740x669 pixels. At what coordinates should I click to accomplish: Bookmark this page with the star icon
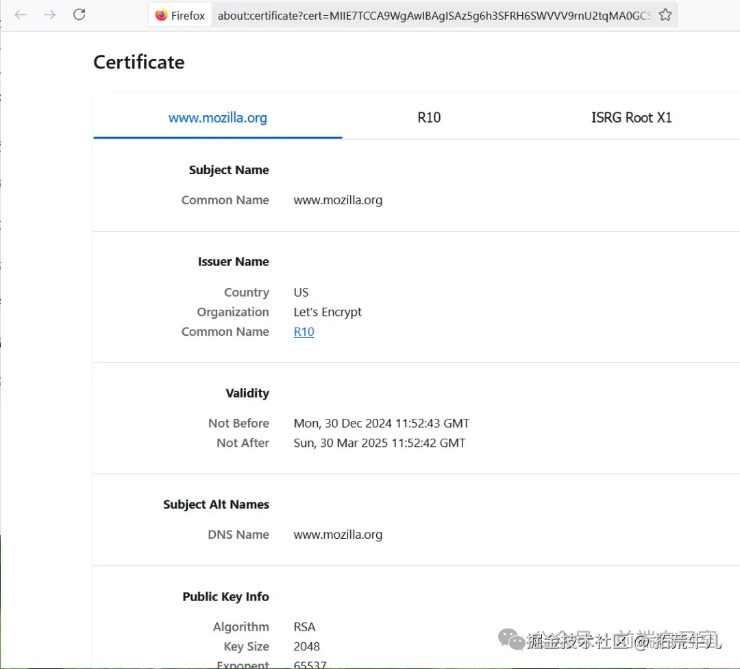665,15
